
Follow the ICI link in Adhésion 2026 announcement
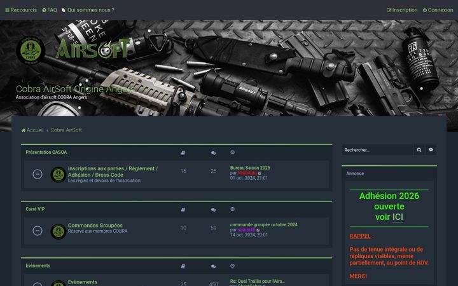click(398, 217)
